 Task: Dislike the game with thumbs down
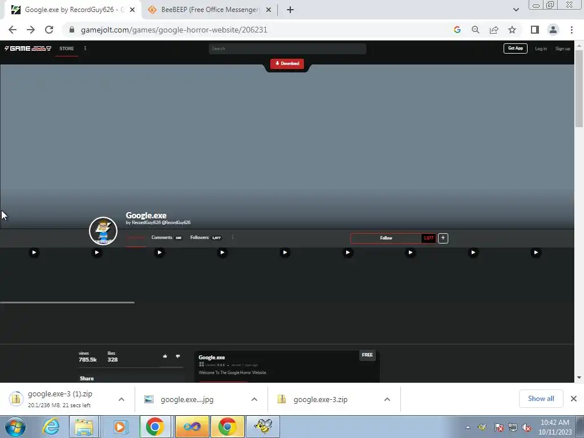178,356
